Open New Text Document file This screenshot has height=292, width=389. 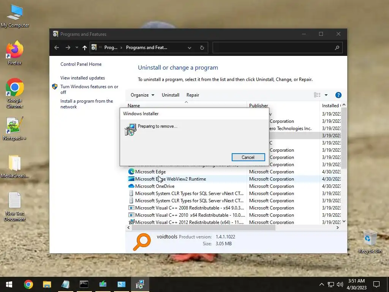tap(15, 206)
